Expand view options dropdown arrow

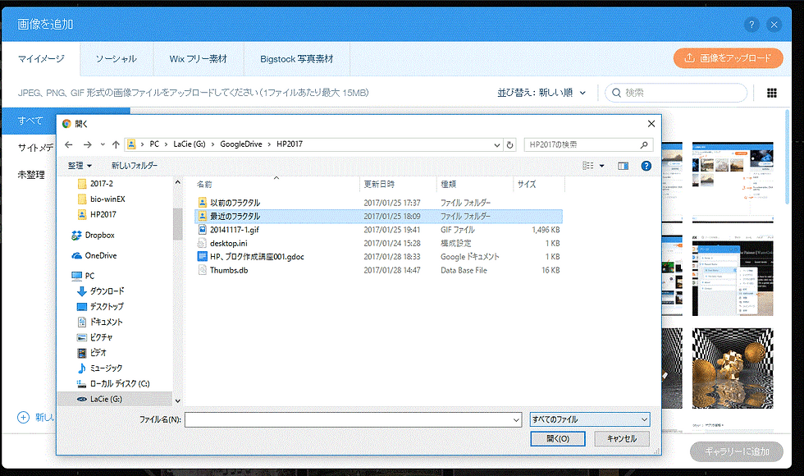pyautogui.click(x=602, y=166)
